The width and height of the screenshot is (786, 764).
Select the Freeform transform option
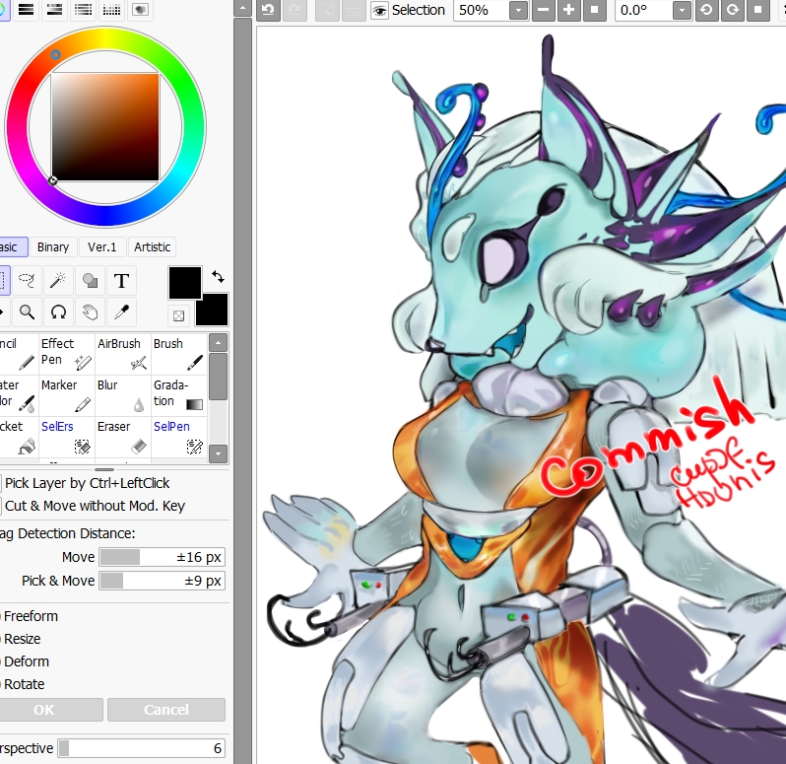click(x=1, y=616)
